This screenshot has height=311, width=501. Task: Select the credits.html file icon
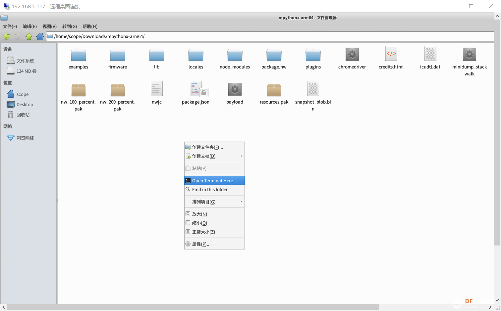391,54
